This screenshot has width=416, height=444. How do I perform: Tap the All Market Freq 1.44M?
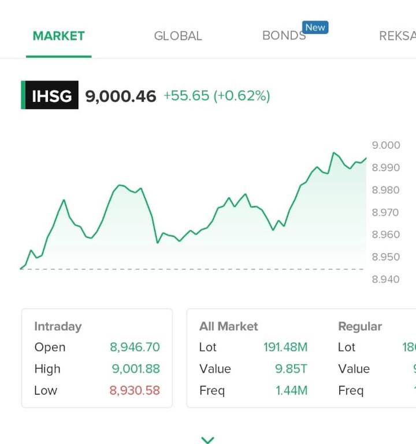(291, 390)
